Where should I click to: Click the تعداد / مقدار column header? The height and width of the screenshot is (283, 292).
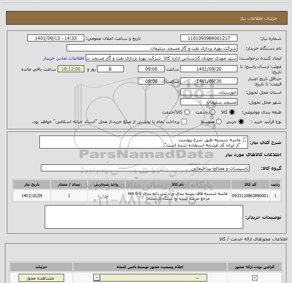point(69,184)
